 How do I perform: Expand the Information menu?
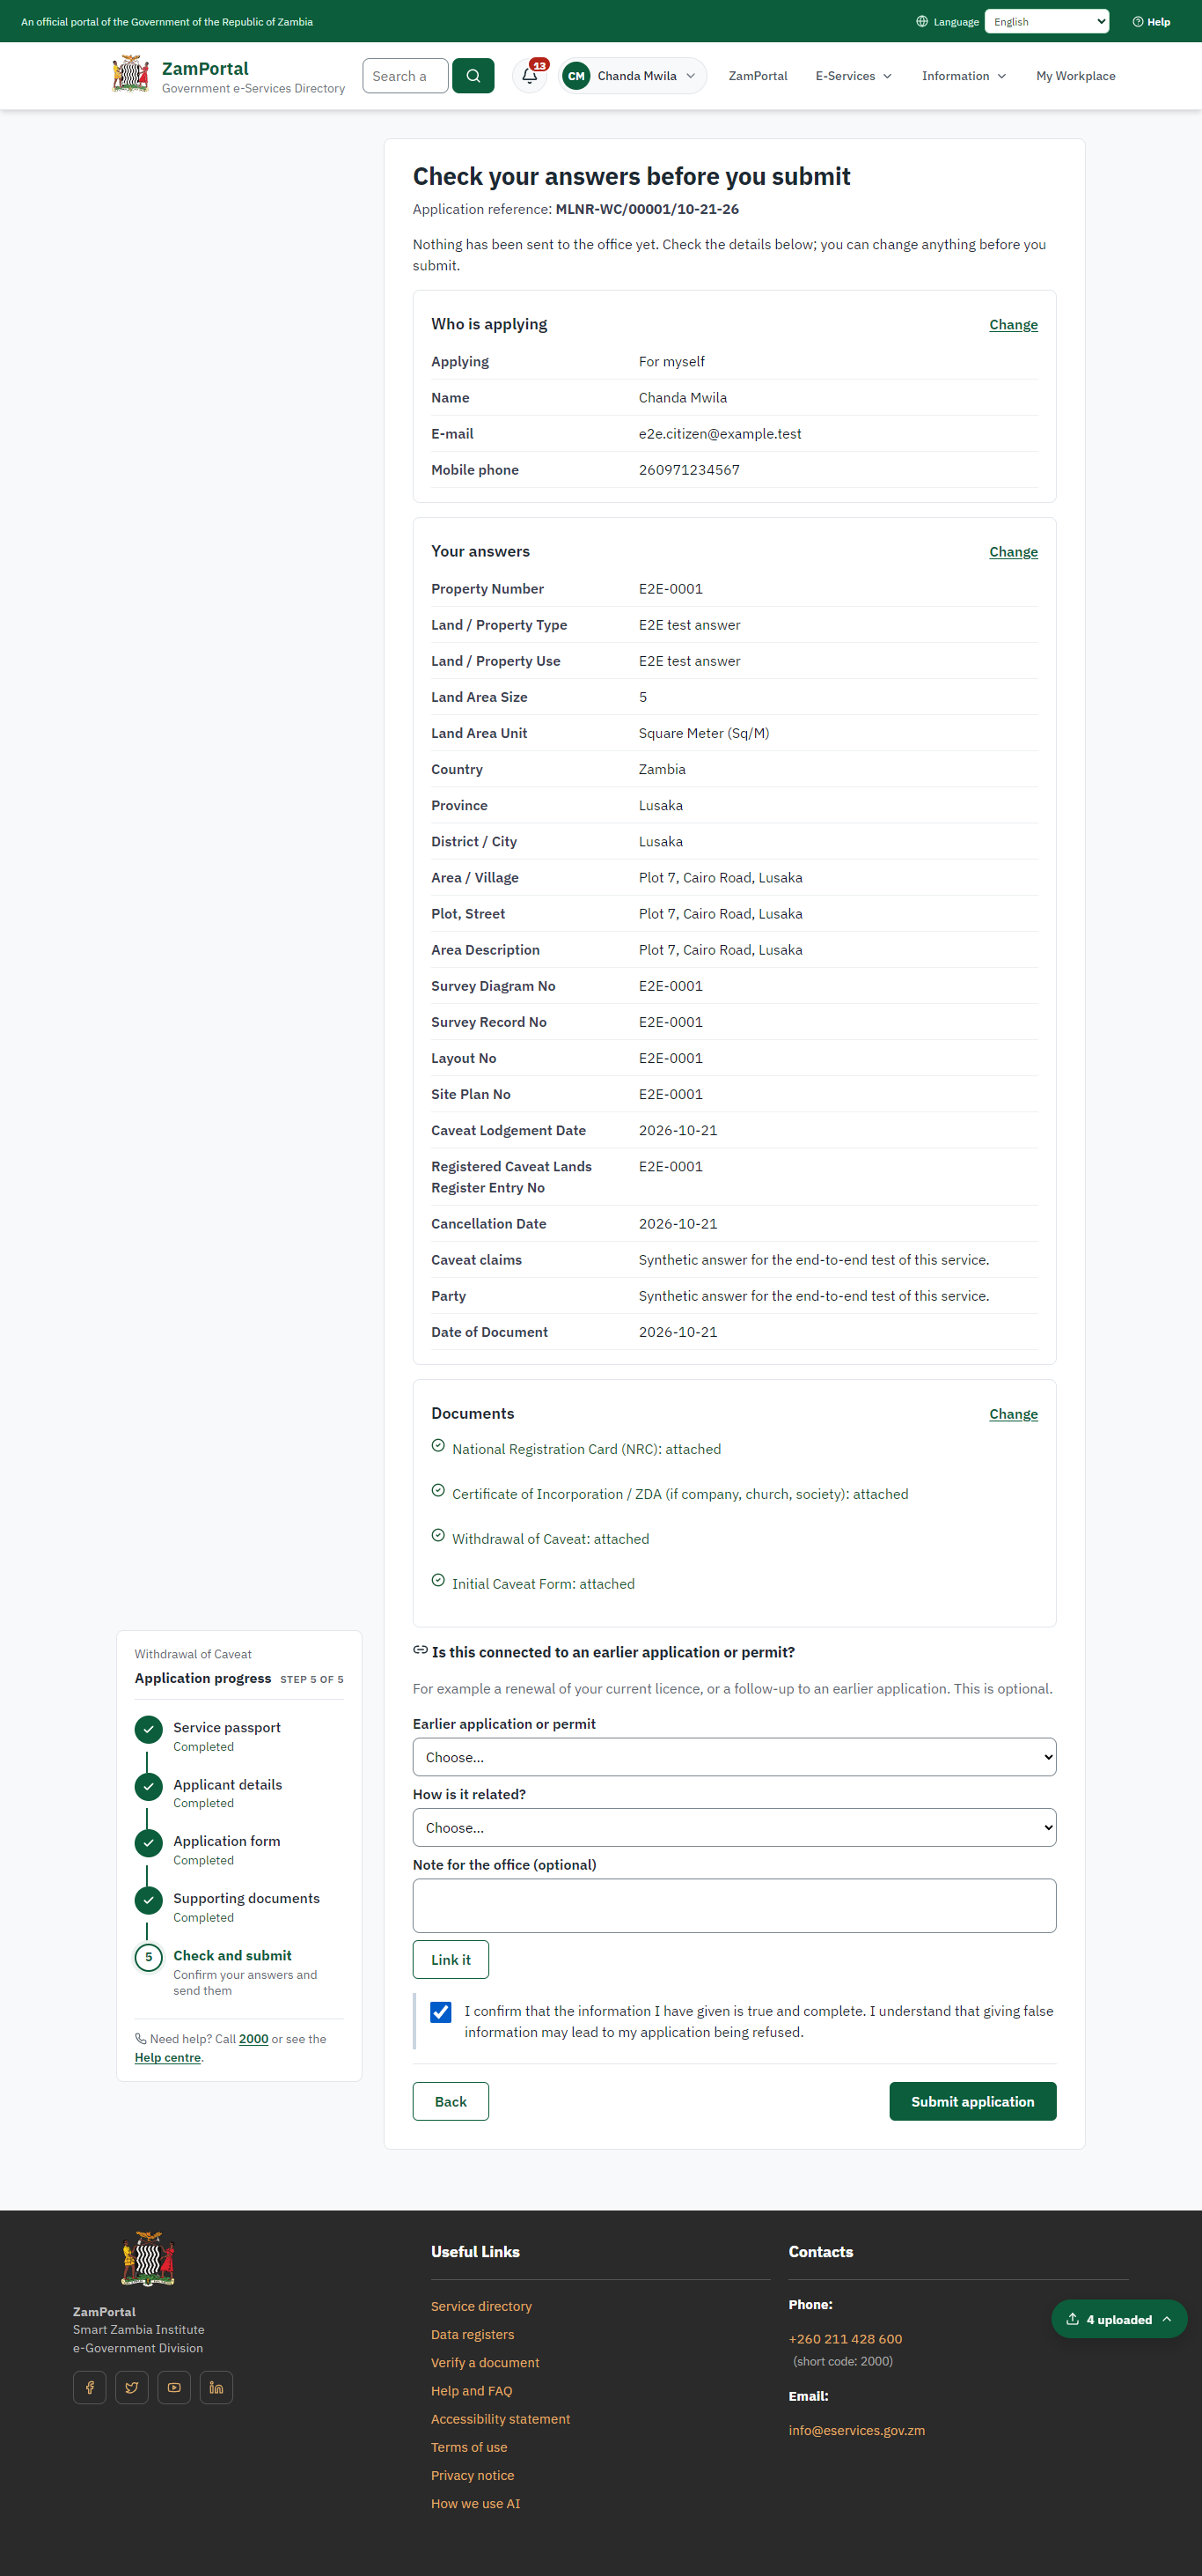(964, 76)
